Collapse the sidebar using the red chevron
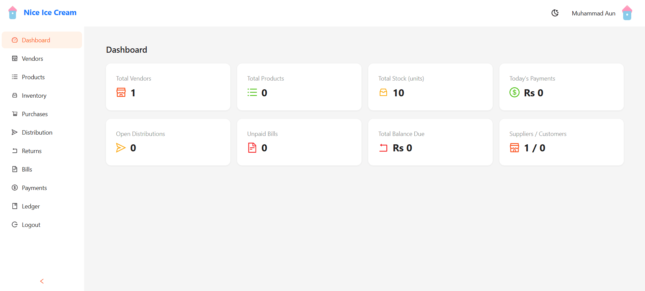The image size is (645, 291). [42, 281]
